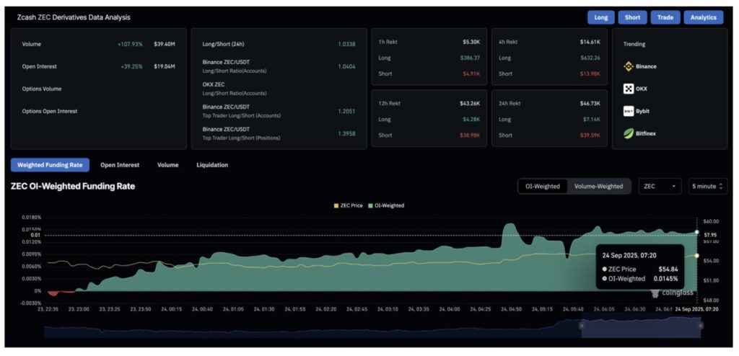Click the Trade button
Viewport: 739px width, 356px height.
point(665,17)
